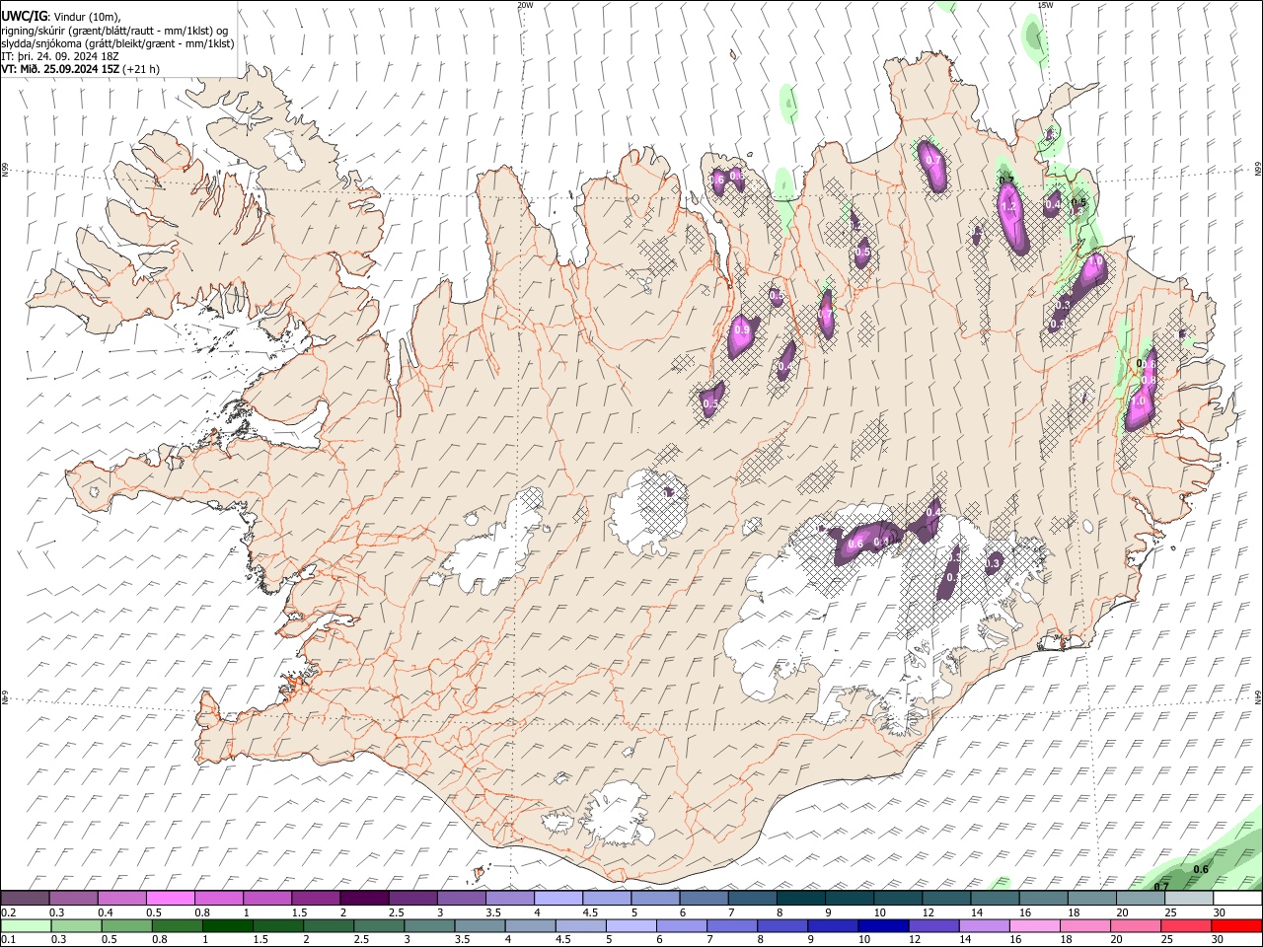This screenshot has width=1263, height=947.
Task: Click the 'VT: Mið. 25.09.2024 15Z (+21 h)' line
Action: pos(81,69)
